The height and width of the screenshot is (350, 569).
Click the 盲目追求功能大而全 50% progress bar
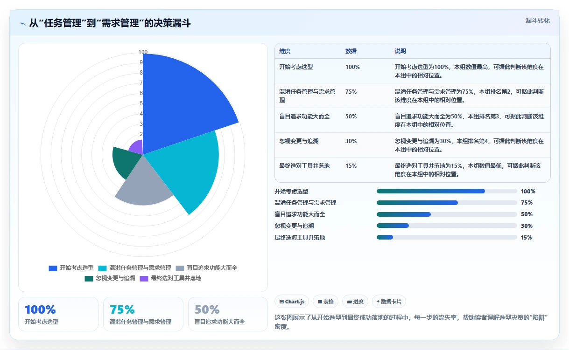click(447, 214)
